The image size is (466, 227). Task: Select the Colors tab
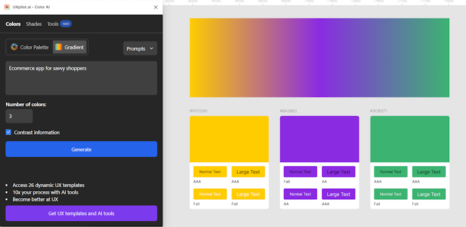coord(13,24)
